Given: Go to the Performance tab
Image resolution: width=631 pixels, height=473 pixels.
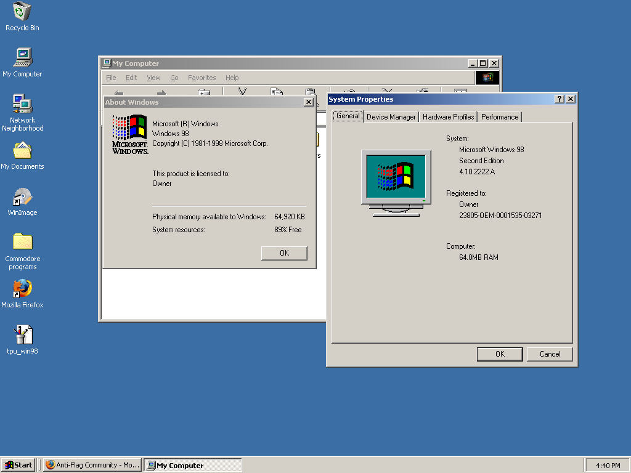Looking at the screenshot, I should [500, 117].
